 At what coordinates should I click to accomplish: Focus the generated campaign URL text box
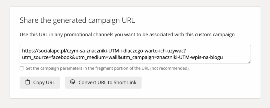pyautogui.click(x=135, y=54)
